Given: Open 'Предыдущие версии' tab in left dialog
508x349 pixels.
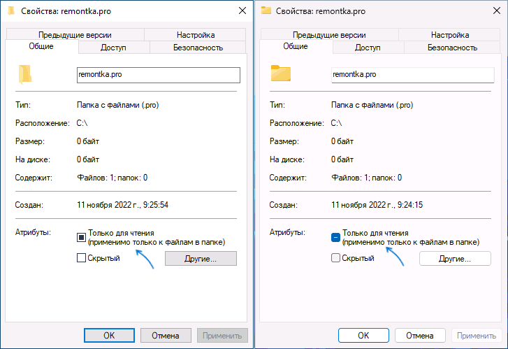Looking at the screenshot, I should click(x=75, y=35).
